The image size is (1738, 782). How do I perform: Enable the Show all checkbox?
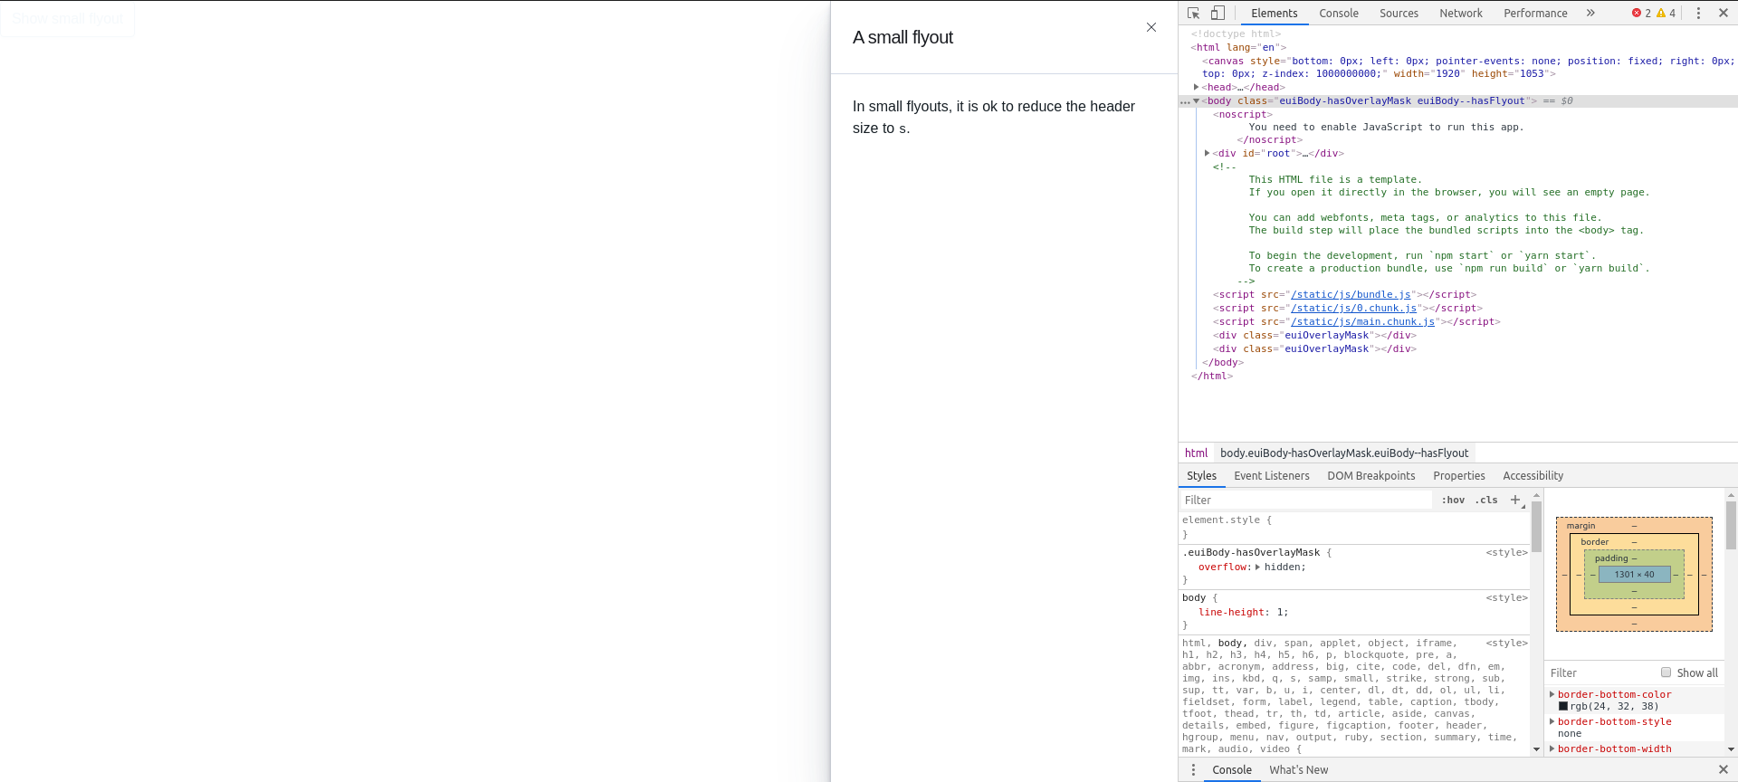point(1666,672)
